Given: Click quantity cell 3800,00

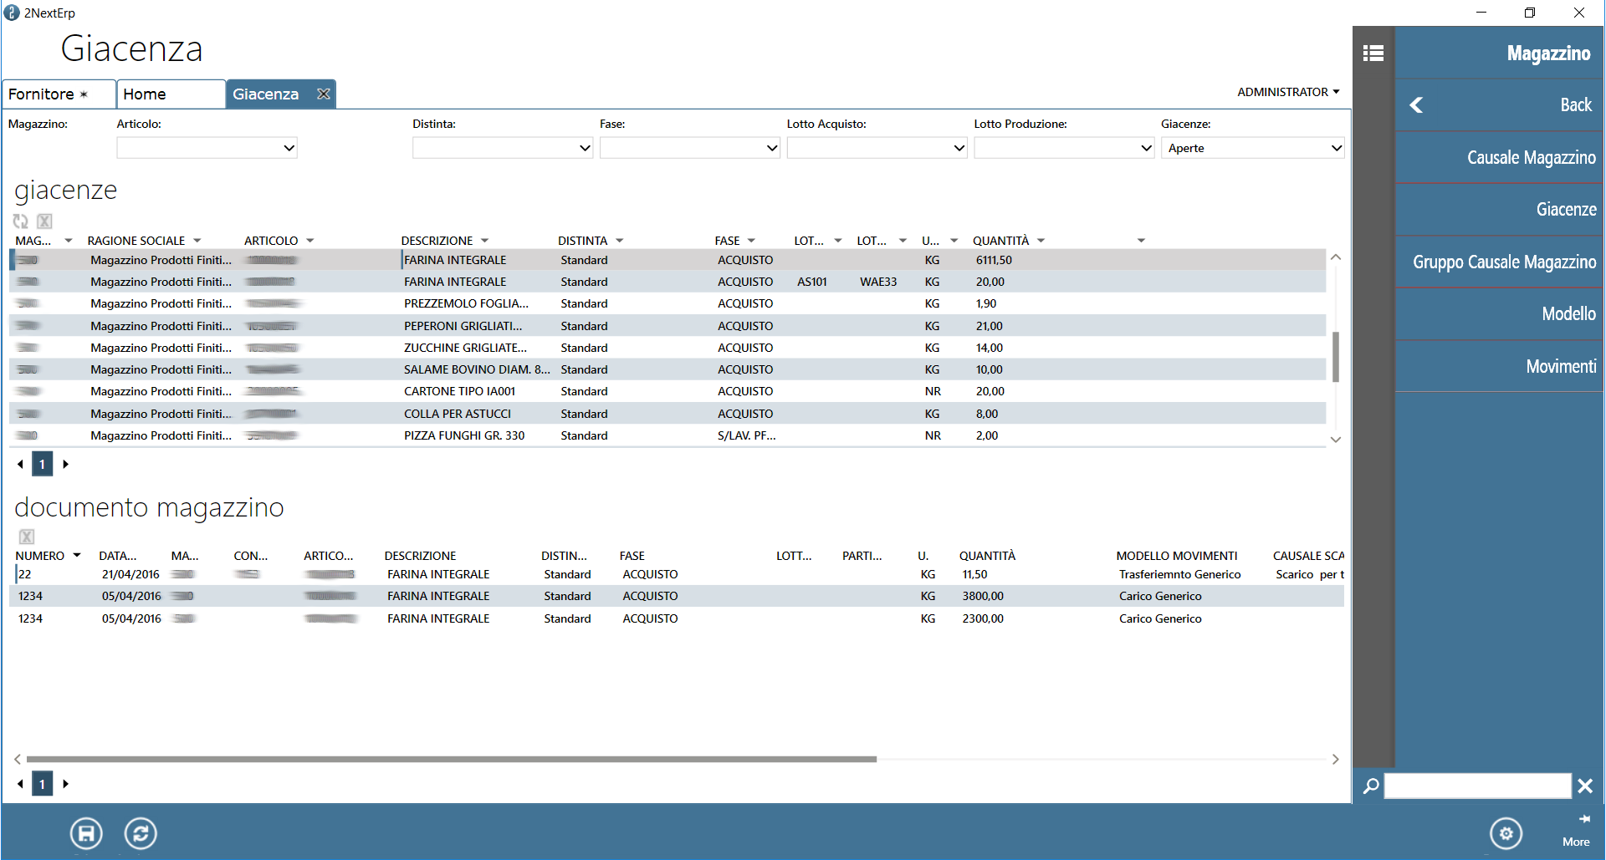Looking at the screenshot, I should tap(983, 596).
